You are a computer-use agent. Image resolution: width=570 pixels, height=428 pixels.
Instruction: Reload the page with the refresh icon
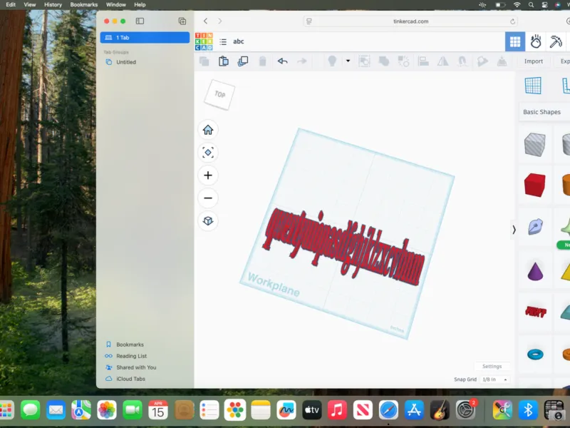tap(512, 21)
